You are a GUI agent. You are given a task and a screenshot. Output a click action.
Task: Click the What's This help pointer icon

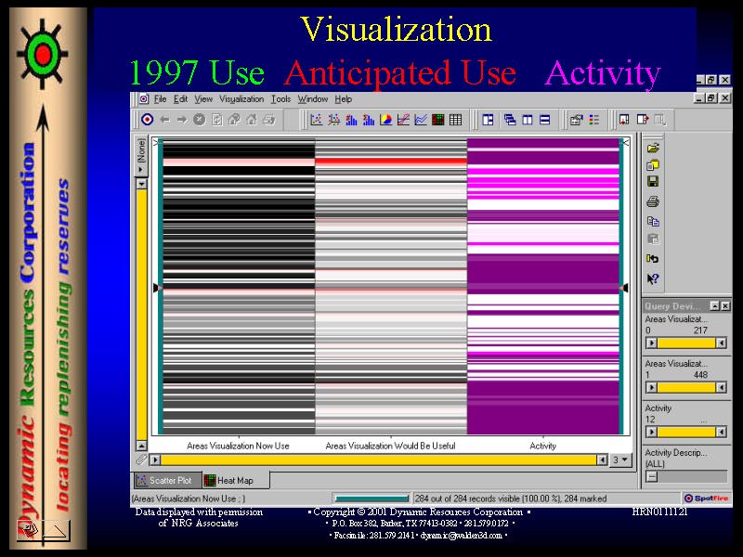(653, 278)
